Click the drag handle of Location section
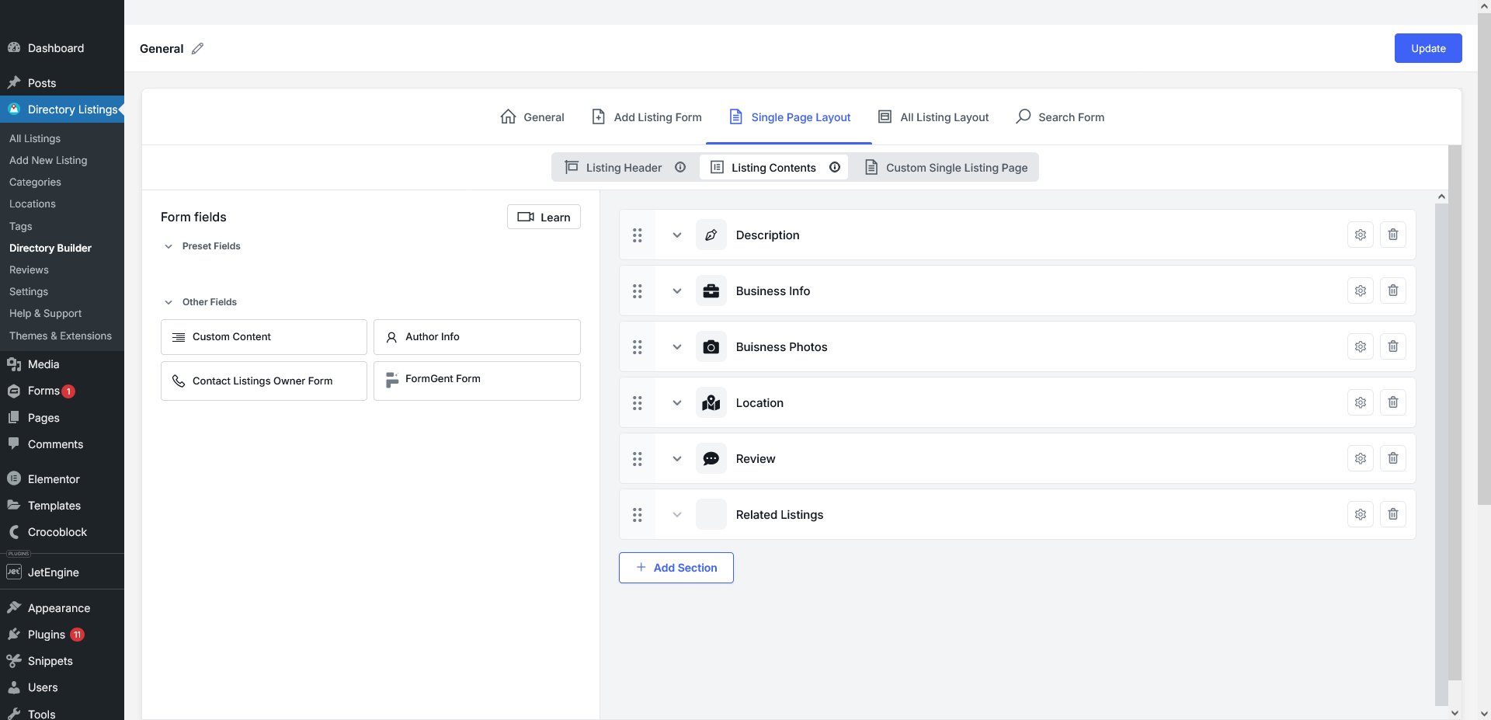This screenshot has width=1491, height=720. 637,402
